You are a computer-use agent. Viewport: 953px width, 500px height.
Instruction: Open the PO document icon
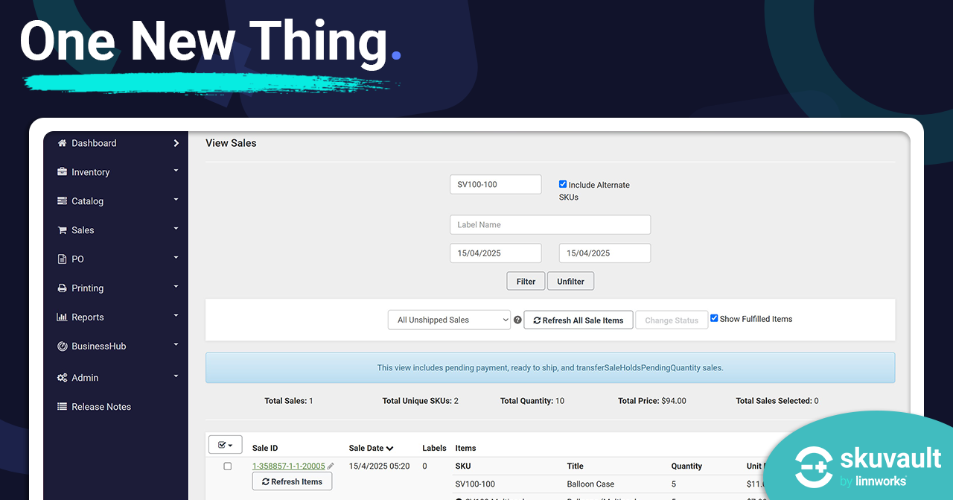tap(63, 259)
